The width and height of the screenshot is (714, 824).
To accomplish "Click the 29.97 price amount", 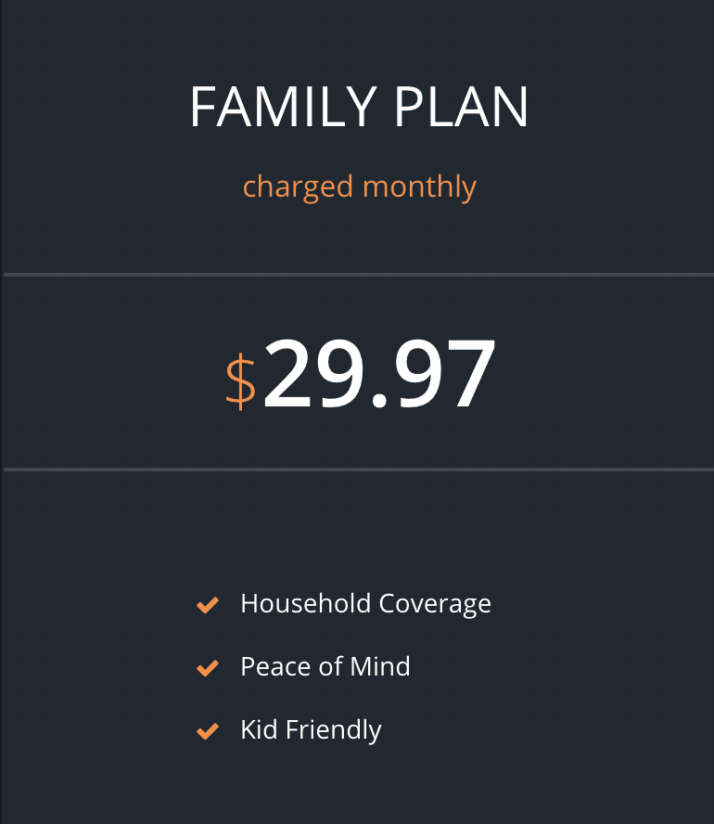I will coord(379,374).
